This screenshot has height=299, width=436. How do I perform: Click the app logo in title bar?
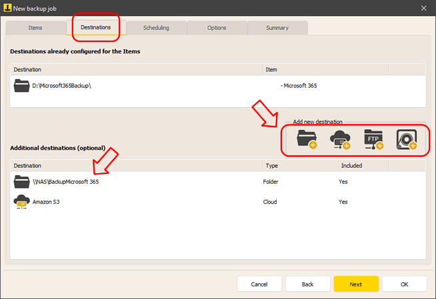point(7,7)
